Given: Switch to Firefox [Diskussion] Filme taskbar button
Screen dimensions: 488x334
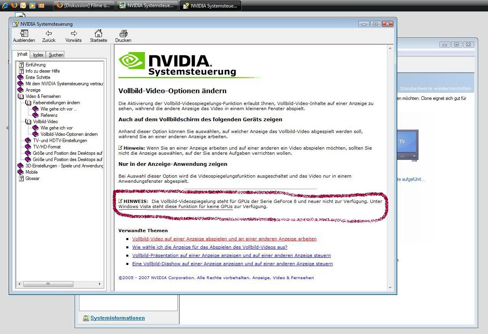Looking at the screenshot, I should tap(84, 6).
